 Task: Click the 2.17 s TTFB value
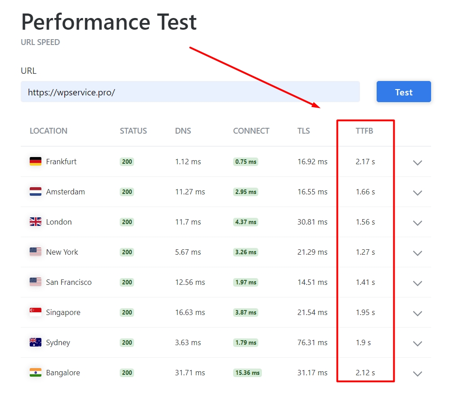pos(365,162)
